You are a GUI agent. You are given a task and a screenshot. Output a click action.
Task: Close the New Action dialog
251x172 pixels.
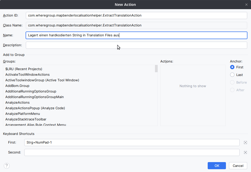click(246, 5)
